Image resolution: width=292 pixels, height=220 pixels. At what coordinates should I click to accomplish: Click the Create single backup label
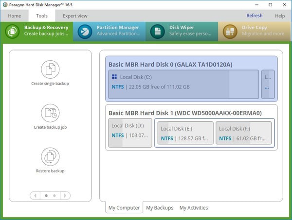50,84
